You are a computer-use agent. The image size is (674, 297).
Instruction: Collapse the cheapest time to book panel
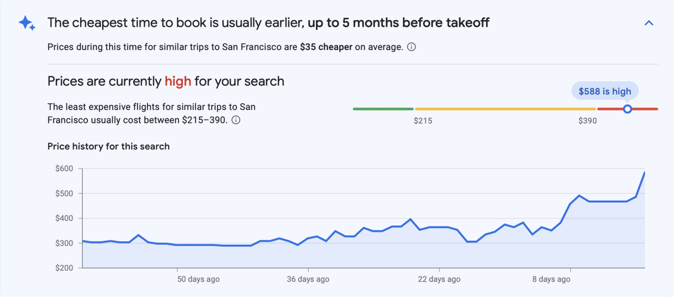pos(649,22)
